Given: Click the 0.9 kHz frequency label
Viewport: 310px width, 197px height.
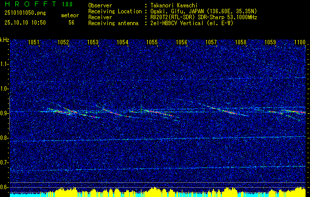Looking at the screenshot, I should [x=4, y=113].
